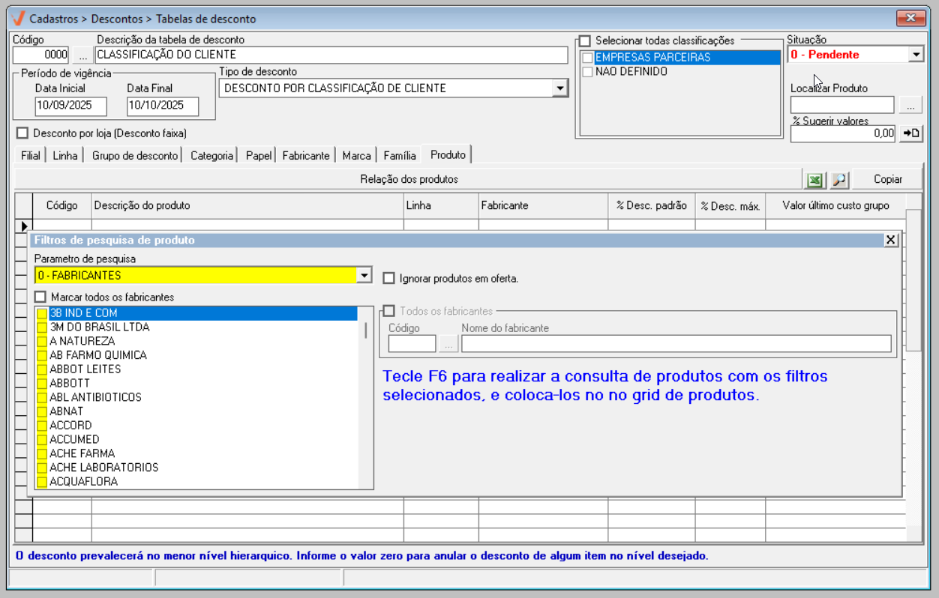Expand the Parametro de pesquisa dropdown
The height and width of the screenshot is (598, 939).
[x=364, y=276]
